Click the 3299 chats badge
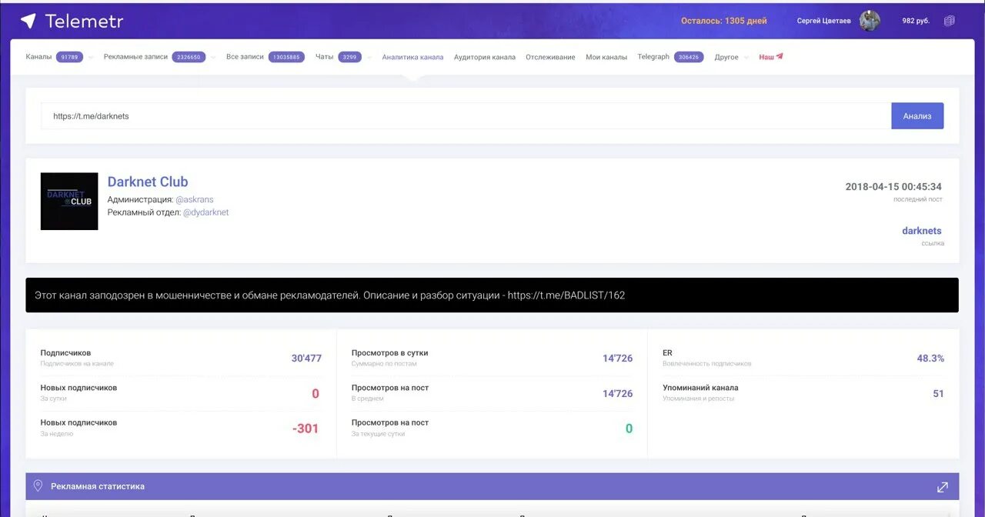Screen dimensions: 985x517 pos(349,57)
